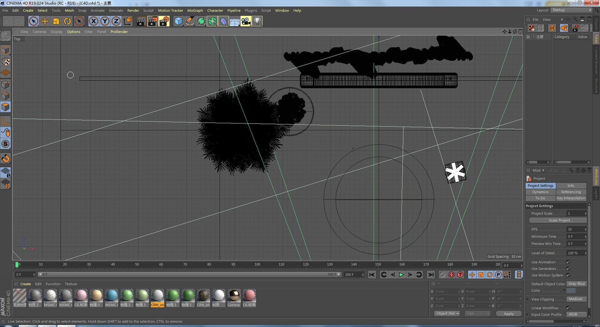This screenshot has width=600, height=327.
Task: Toggle Parameter keyframe recording P button
Action: (x=498, y=275)
